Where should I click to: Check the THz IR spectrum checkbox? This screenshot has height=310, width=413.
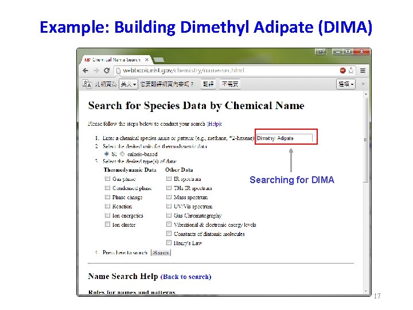tap(169, 188)
